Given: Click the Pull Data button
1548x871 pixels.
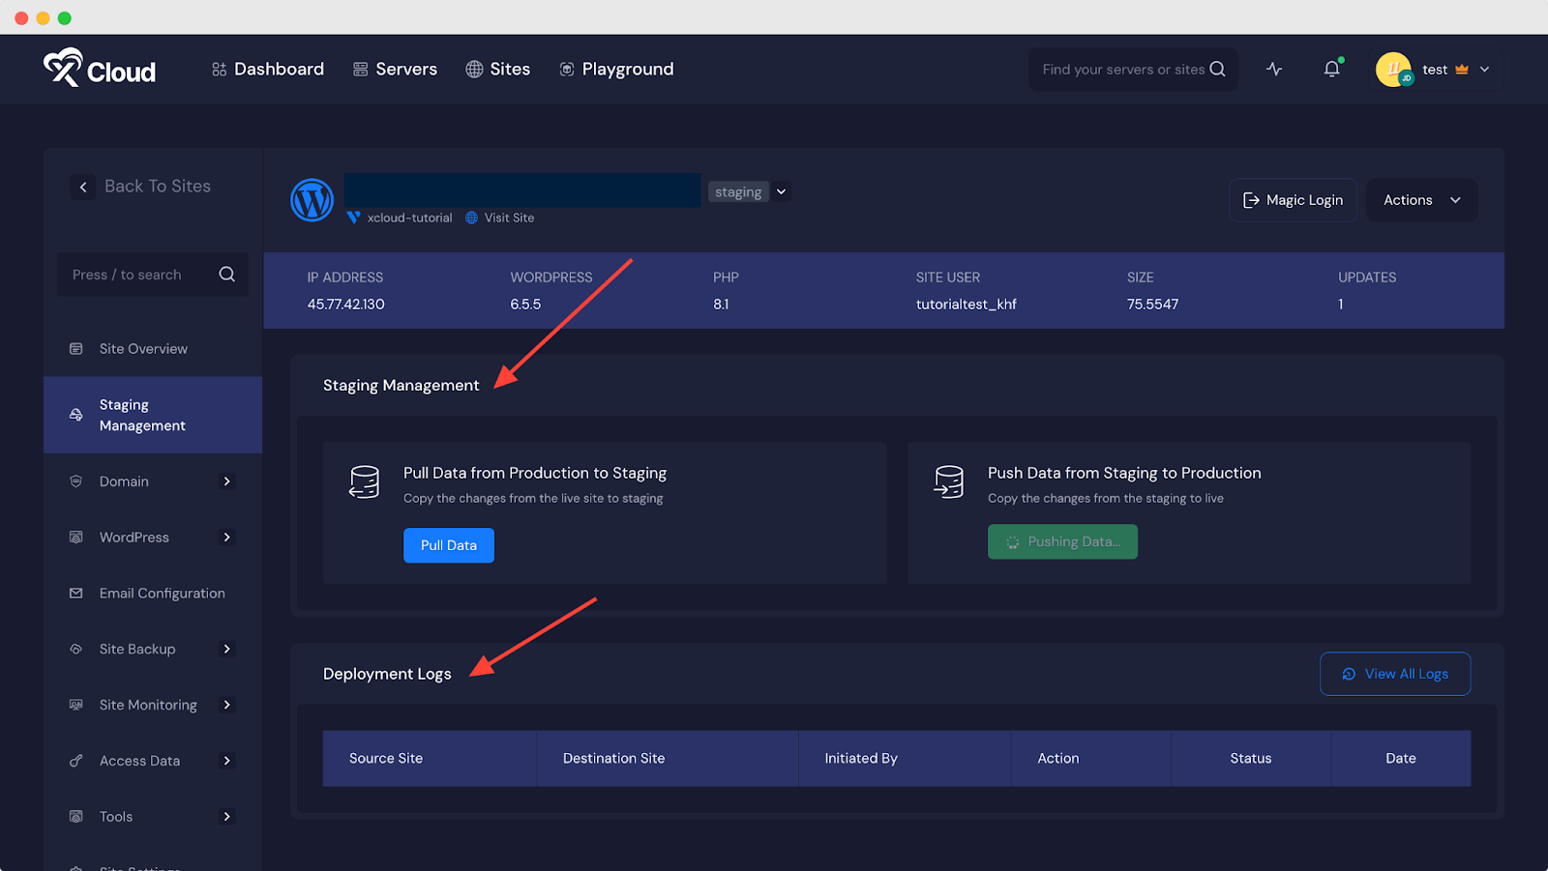Looking at the screenshot, I should coord(448,544).
